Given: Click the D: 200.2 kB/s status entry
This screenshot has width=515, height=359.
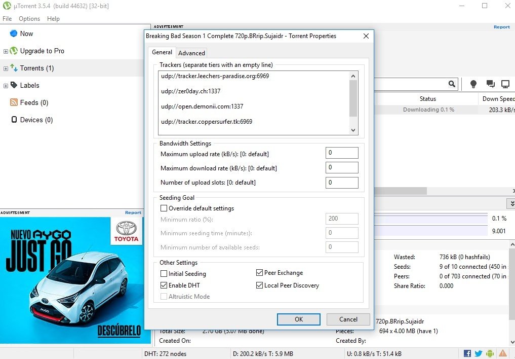Looking at the screenshot, I should (x=263, y=354).
